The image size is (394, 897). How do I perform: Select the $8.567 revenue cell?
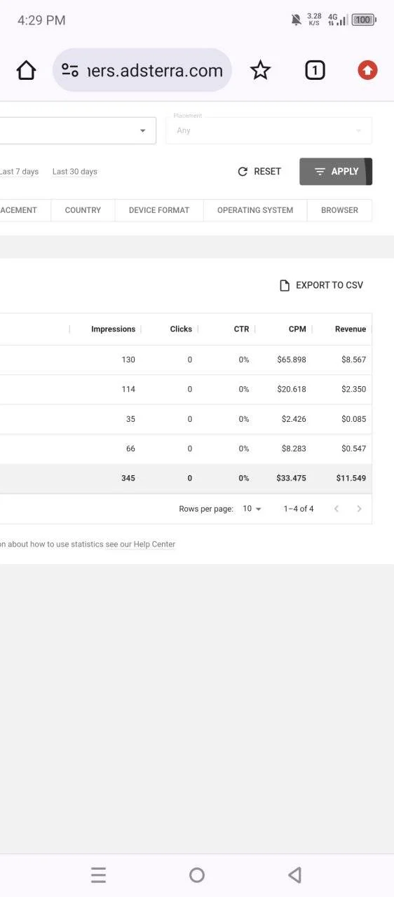pos(353,360)
